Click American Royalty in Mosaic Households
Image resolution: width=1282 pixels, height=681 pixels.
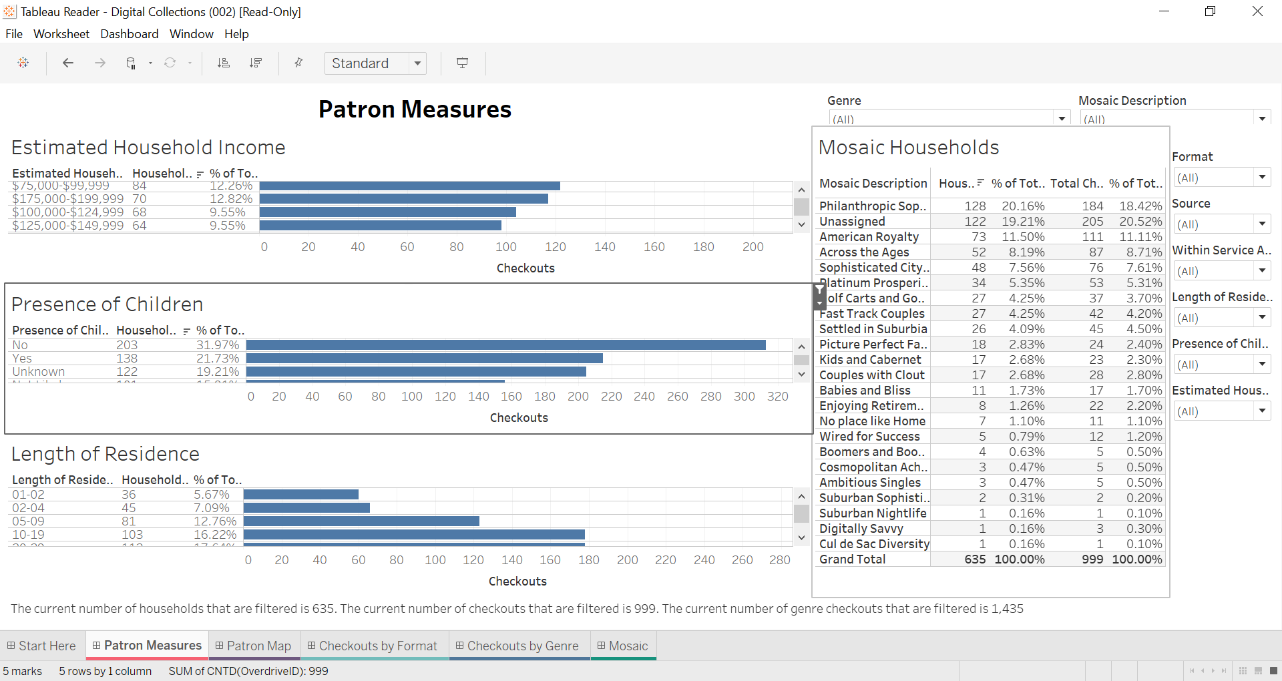tap(869, 237)
